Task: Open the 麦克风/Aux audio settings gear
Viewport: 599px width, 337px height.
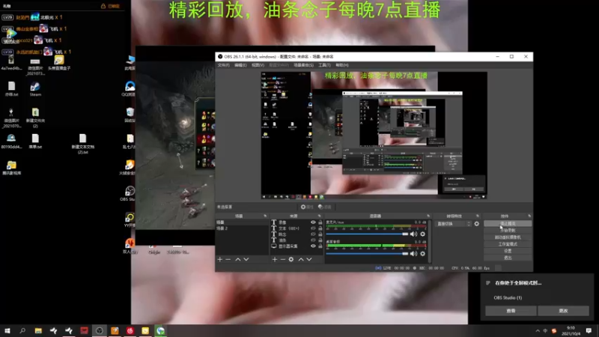Action: 422,234
